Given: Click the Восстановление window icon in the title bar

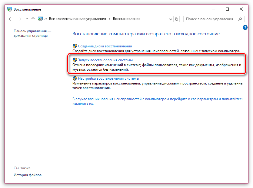Looking at the screenshot, I should tap(10, 9).
